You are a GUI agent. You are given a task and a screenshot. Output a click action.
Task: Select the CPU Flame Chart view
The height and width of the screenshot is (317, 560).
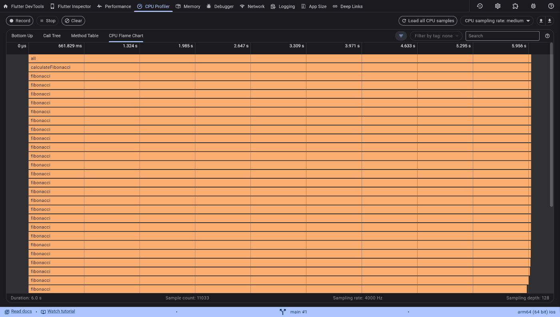[x=126, y=36]
